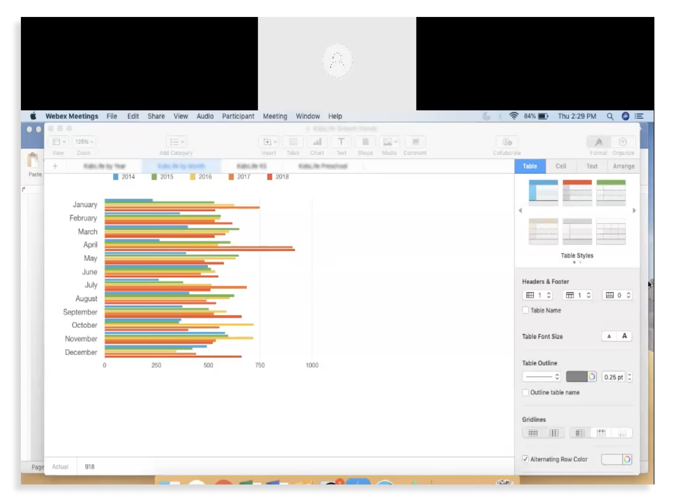Click the Table Outline color swatch

click(x=577, y=377)
